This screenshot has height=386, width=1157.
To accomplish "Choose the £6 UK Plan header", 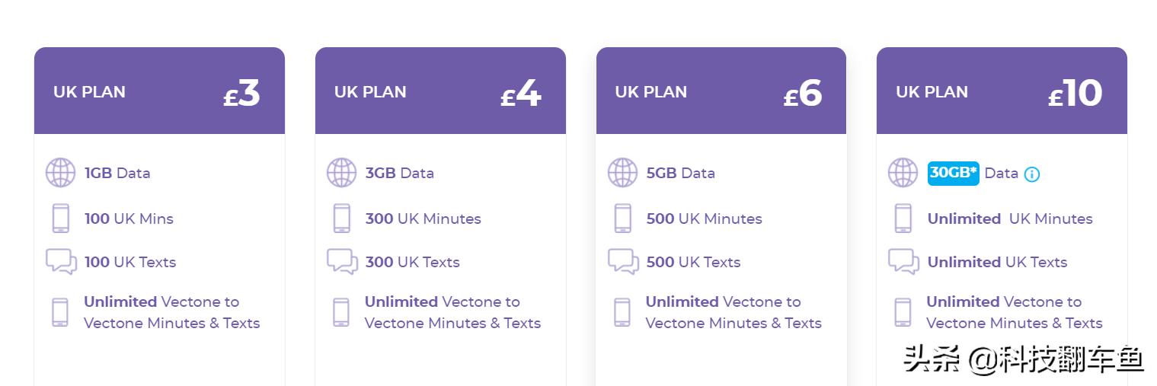I will (x=721, y=91).
